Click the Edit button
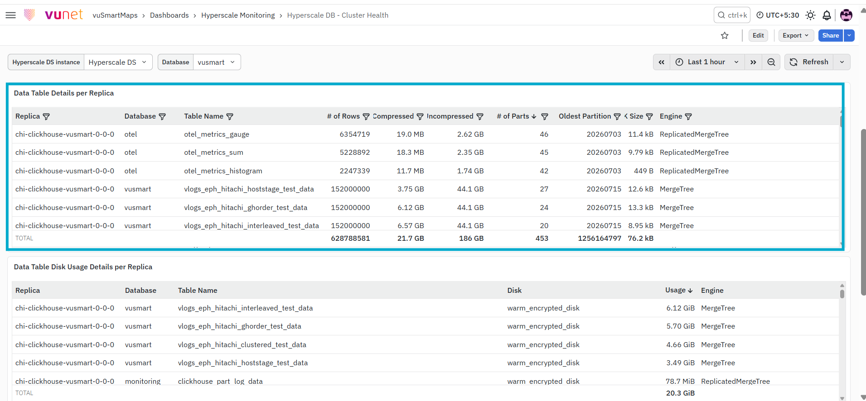The height and width of the screenshot is (401, 866). (x=758, y=35)
